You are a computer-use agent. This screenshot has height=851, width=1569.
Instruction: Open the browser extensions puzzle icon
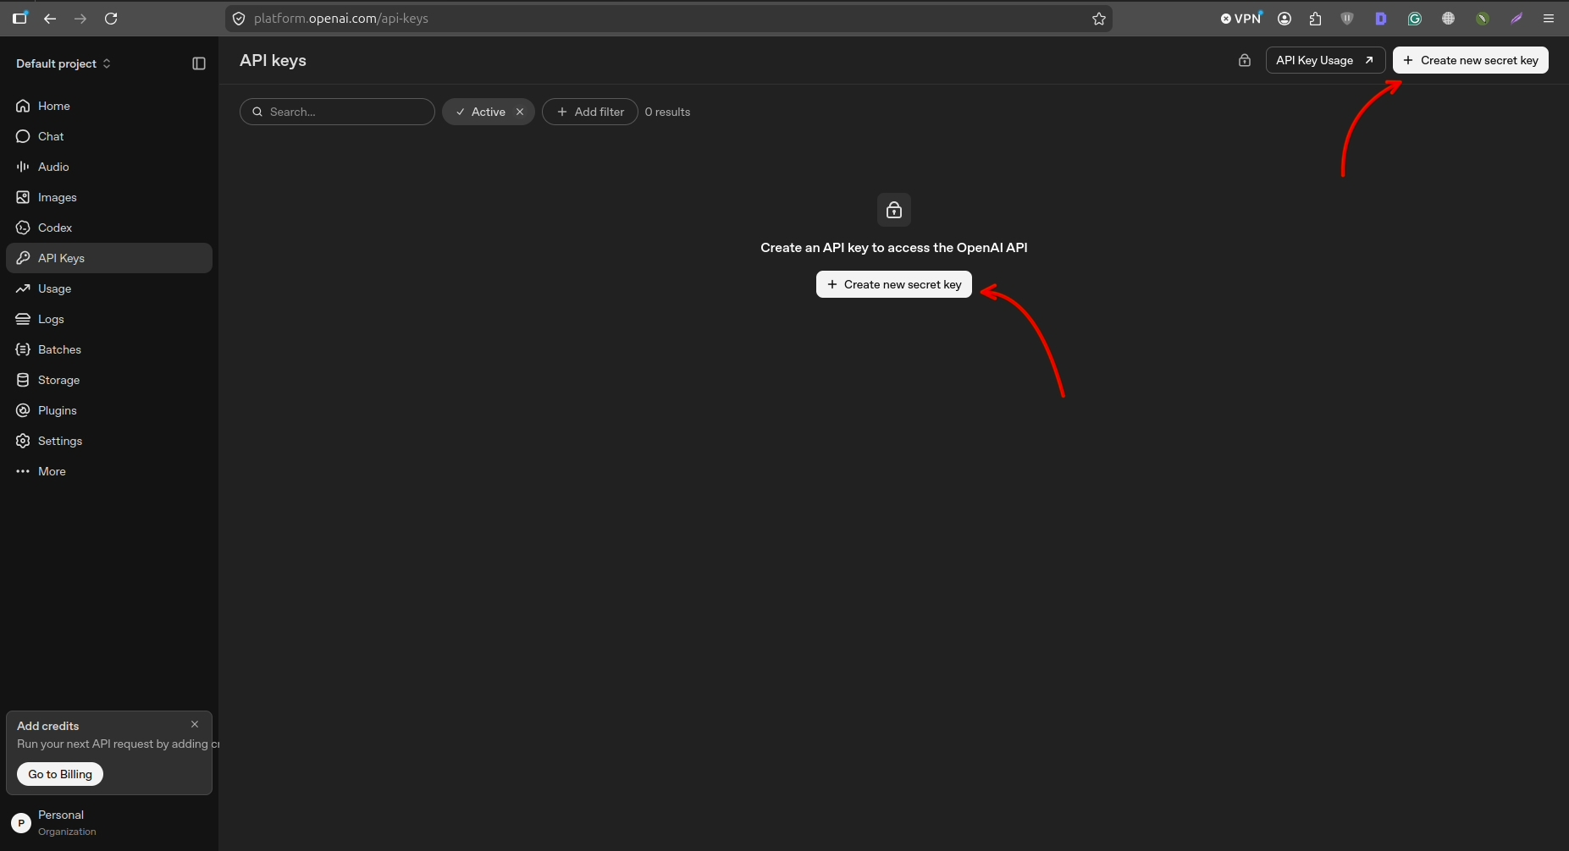click(1315, 19)
